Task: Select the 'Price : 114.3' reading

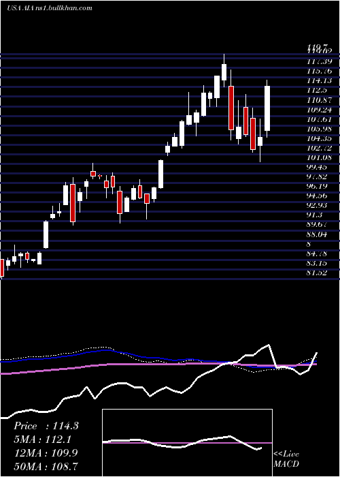Action: click(x=46, y=426)
